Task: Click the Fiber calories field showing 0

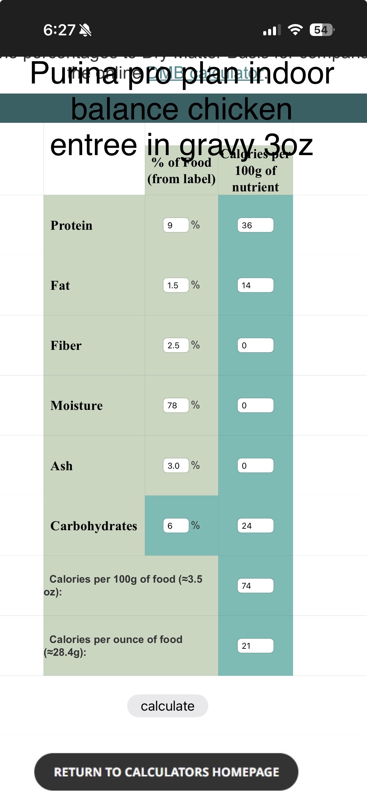Action: coord(256,345)
